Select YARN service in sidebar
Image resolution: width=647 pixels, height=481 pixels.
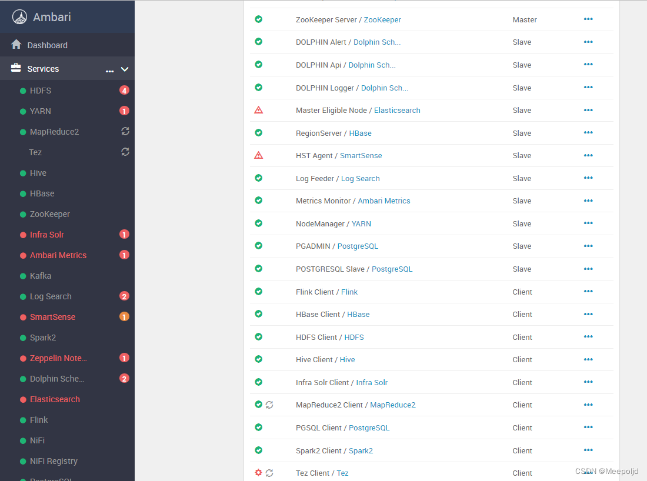pos(41,111)
